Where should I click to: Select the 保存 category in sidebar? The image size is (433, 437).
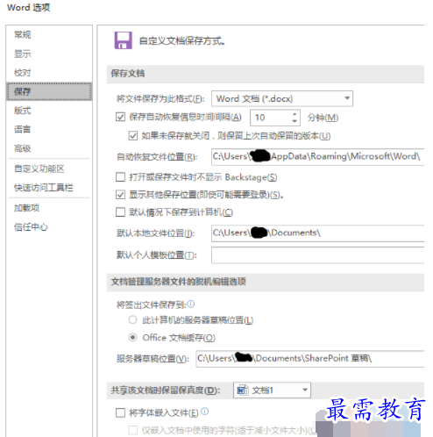(x=49, y=91)
